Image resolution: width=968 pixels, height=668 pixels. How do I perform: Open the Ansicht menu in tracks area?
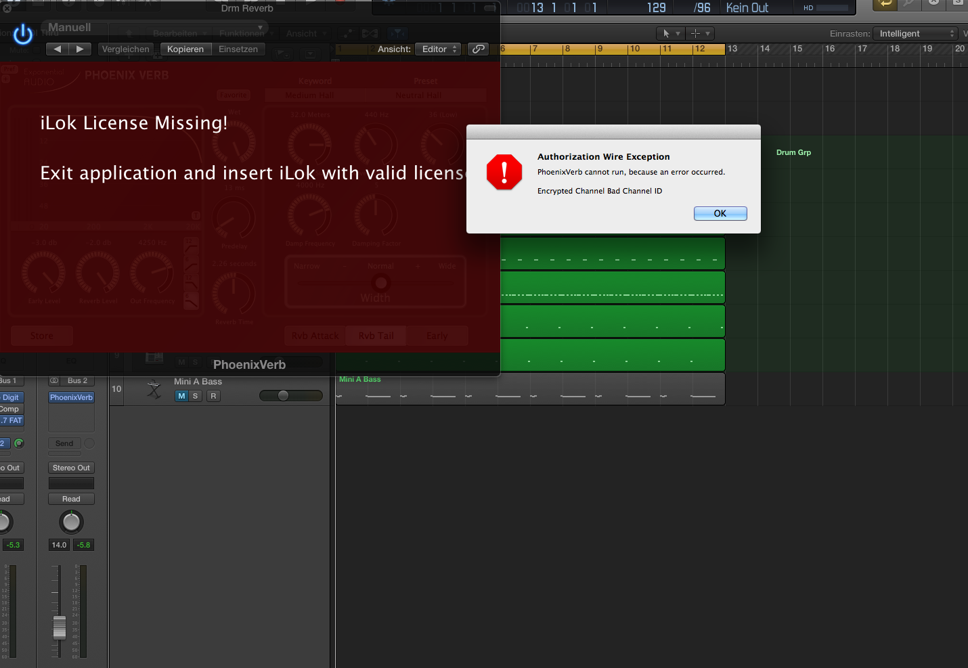pos(305,33)
